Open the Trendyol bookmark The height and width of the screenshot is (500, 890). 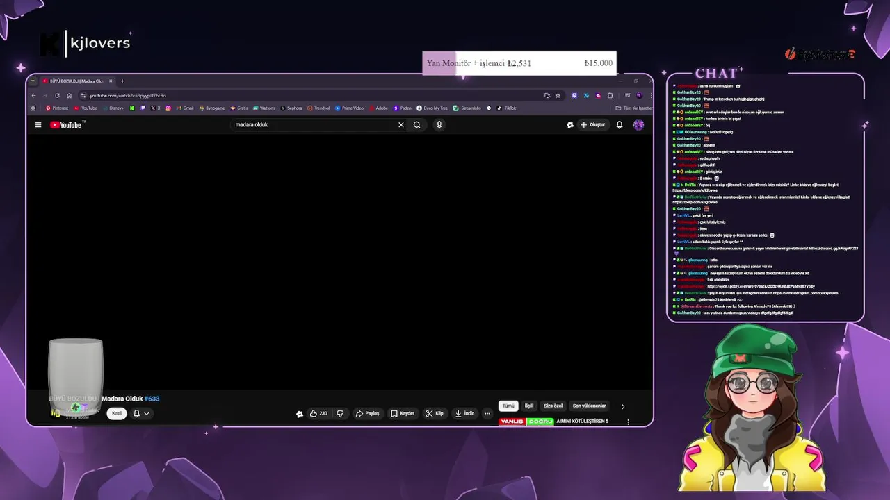[x=318, y=108]
